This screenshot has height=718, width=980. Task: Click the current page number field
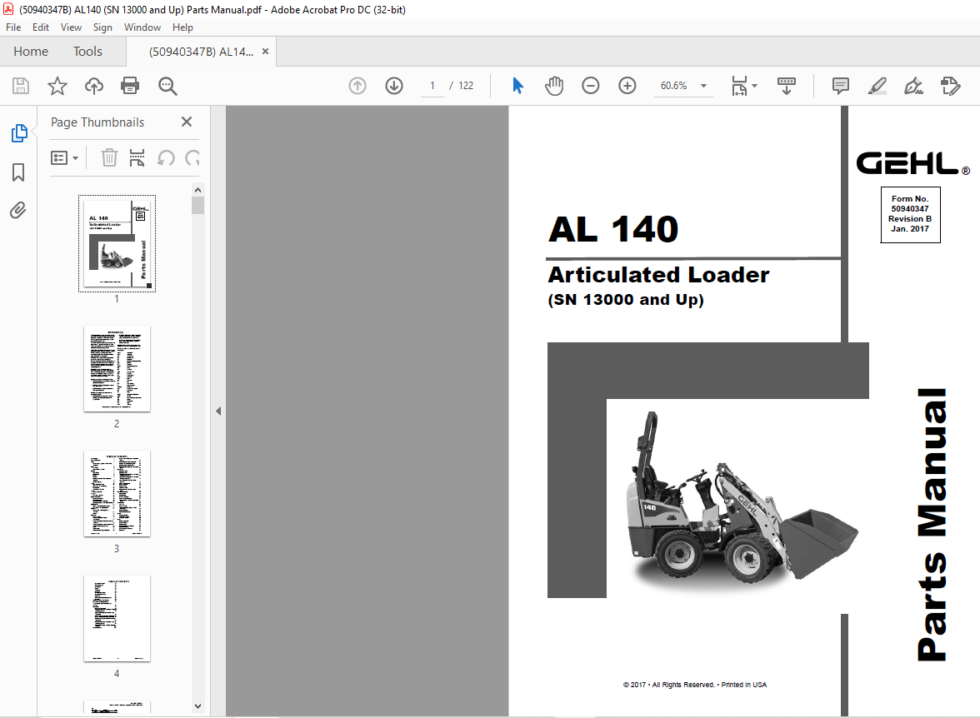click(x=432, y=86)
